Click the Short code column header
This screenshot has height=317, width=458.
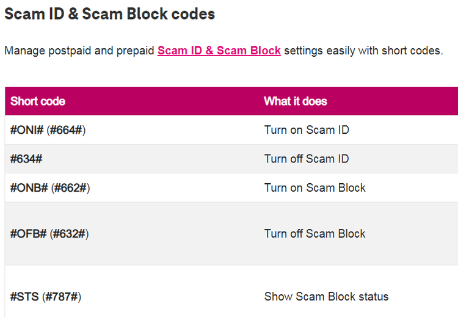point(38,101)
